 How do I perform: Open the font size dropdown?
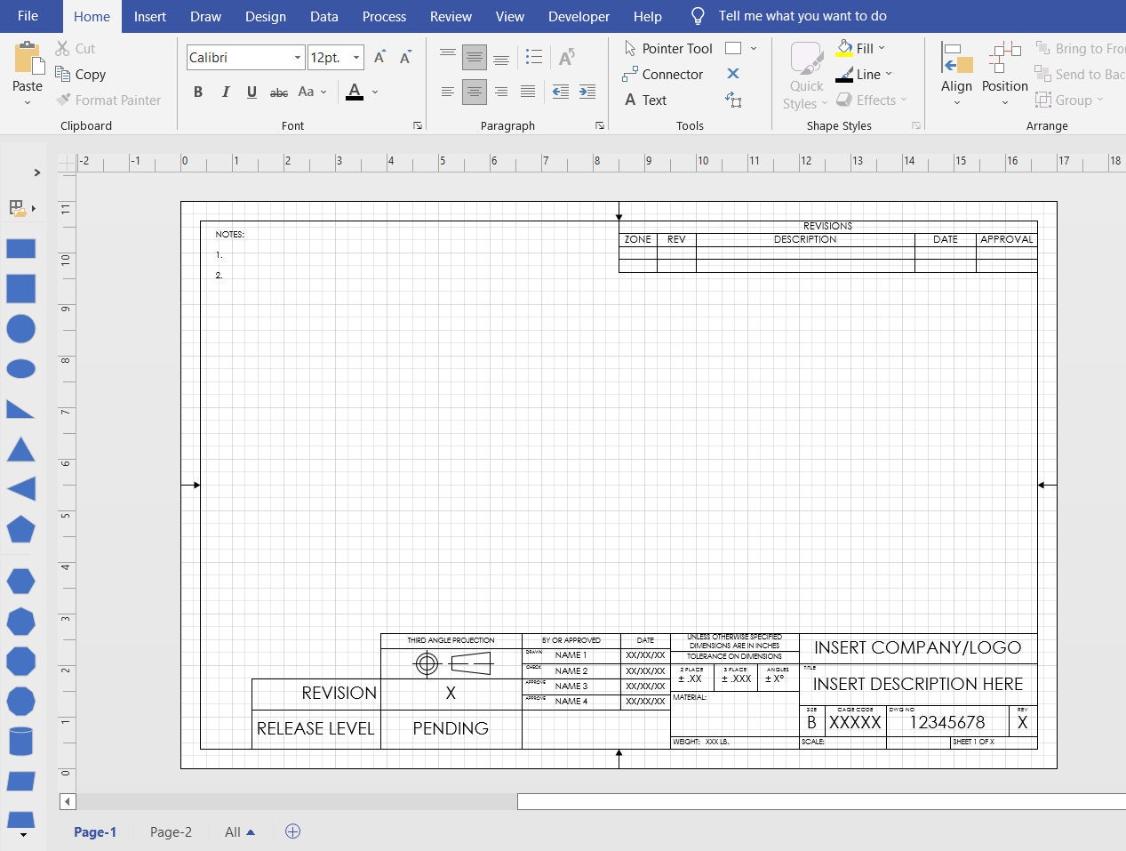coord(355,57)
